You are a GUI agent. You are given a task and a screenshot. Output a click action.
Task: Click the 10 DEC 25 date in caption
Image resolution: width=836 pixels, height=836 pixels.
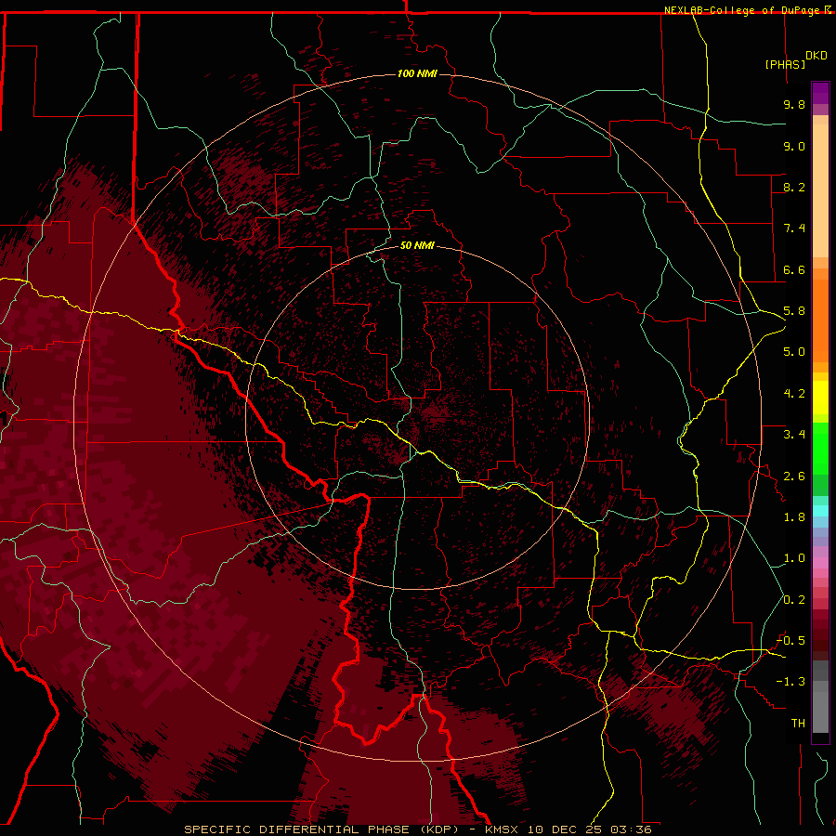point(564,829)
